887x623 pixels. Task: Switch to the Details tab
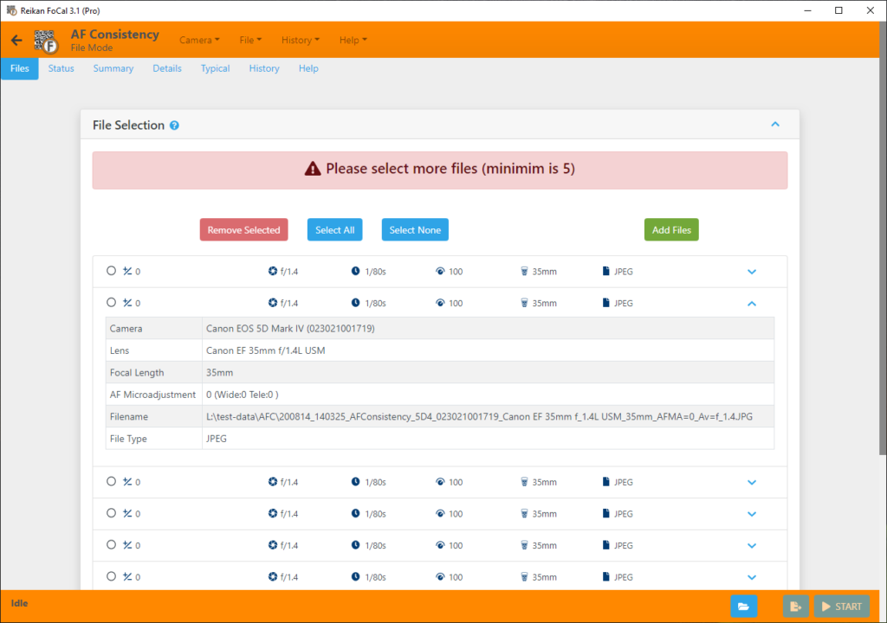pyautogui.click(x=167, y=68)
